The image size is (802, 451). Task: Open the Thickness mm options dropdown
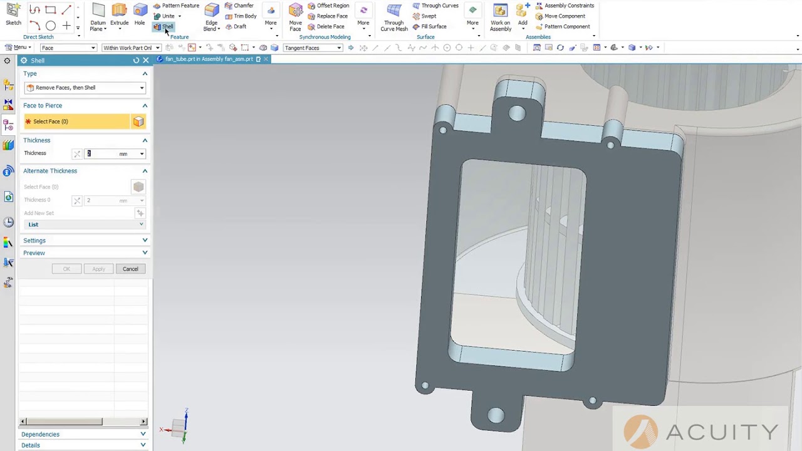coord(142,154)
